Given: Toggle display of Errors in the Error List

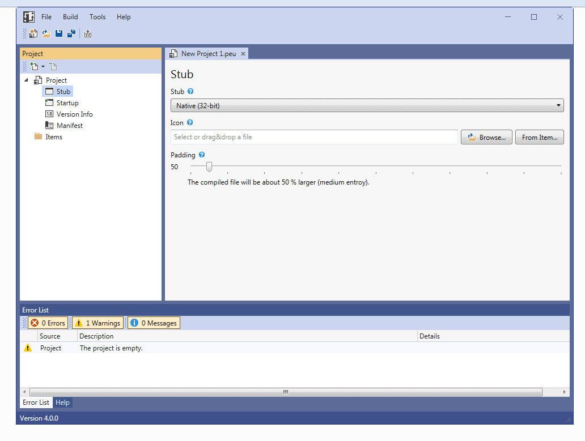Looking at the screenshot, I should tap(48, 323).
